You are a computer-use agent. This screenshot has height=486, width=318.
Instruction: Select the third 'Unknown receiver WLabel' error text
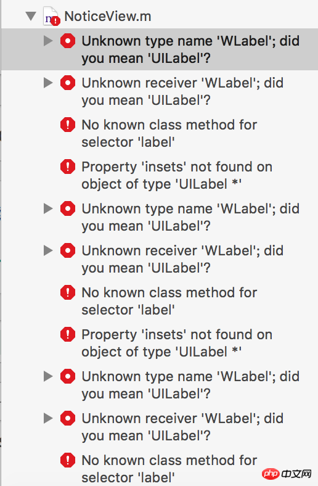click(182, 427)
